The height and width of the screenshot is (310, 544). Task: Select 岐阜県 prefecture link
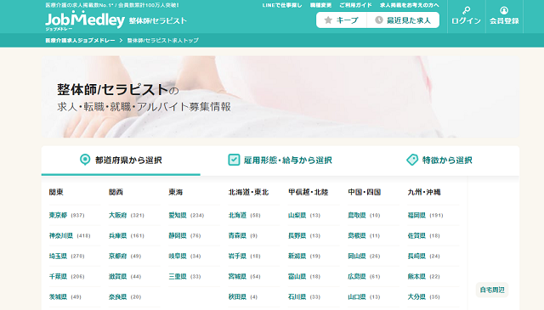178,256
